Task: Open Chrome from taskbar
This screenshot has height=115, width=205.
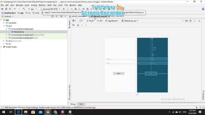Action: pyautogui.click(x=55, y=112)
